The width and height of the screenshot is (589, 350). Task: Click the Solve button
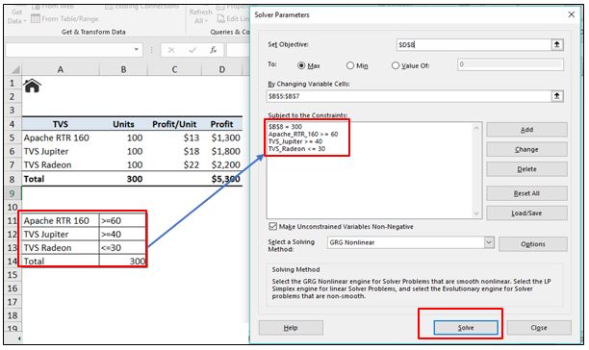[466, 328]
